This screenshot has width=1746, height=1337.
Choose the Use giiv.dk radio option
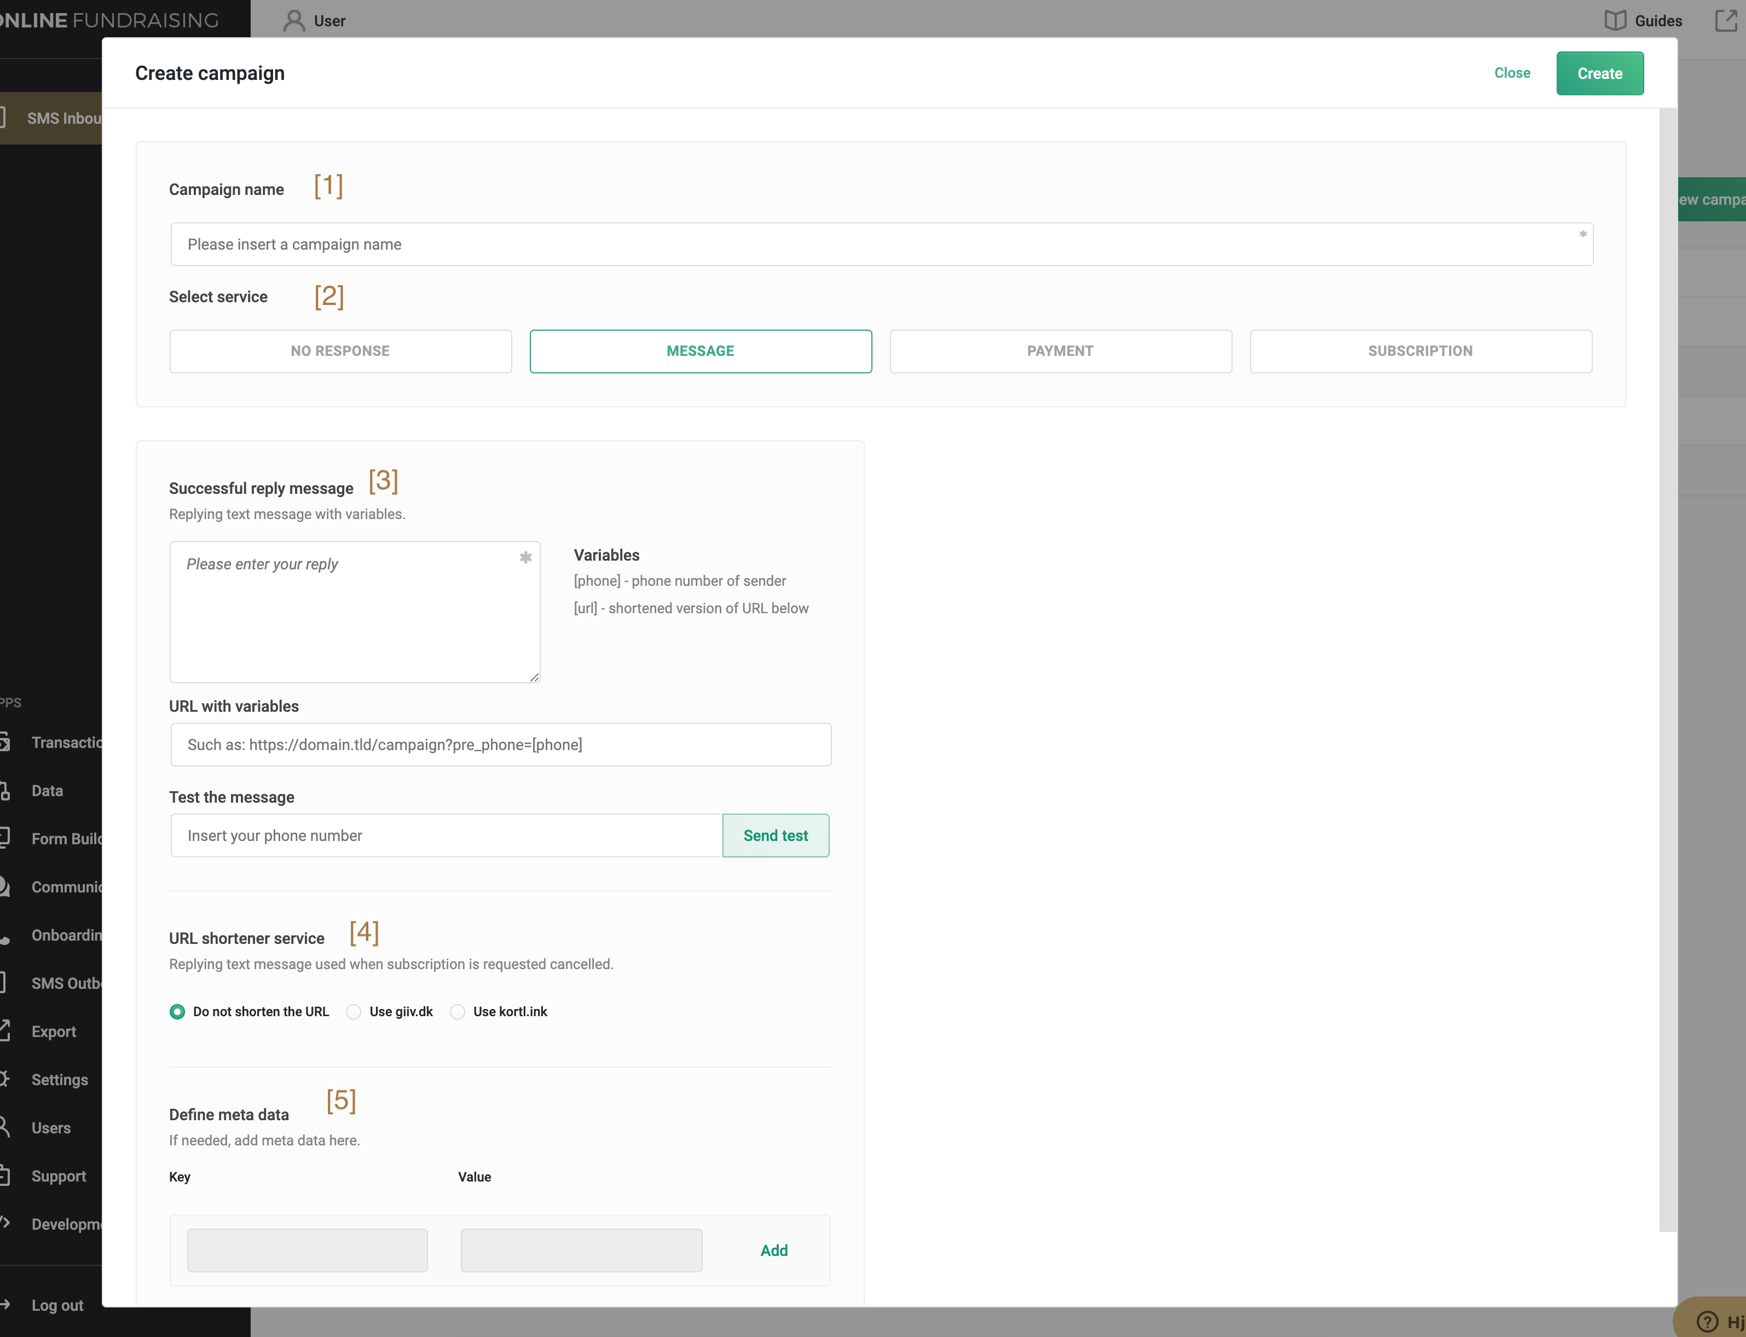tap(354, 1011)
